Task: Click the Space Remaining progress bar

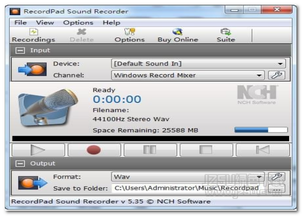Action: tap(261, 130)
